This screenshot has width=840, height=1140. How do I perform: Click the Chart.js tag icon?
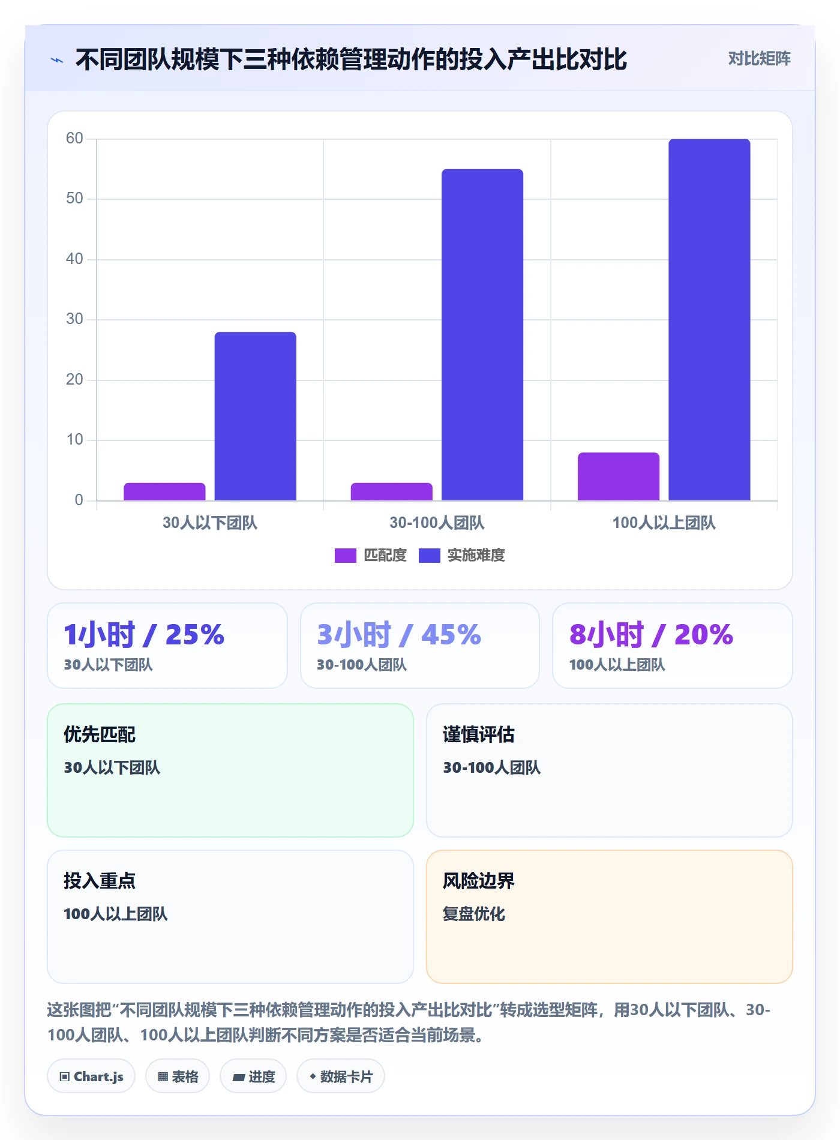[x=65, y=1077]
